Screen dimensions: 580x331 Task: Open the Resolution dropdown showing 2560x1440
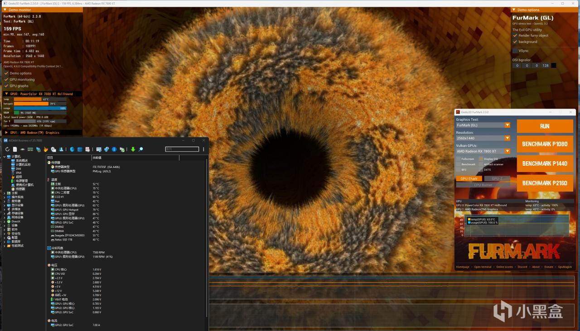[483, 138]
